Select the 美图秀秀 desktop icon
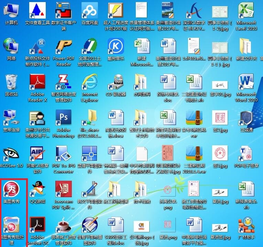This screenshot has width=263, height=247. 11,189
